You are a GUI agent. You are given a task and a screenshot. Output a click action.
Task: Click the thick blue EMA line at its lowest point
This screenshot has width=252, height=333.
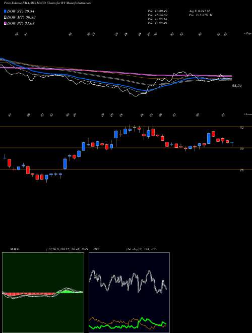146,91
